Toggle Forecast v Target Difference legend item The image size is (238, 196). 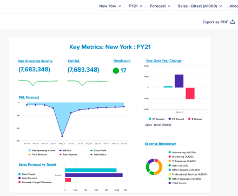point(35,183)
